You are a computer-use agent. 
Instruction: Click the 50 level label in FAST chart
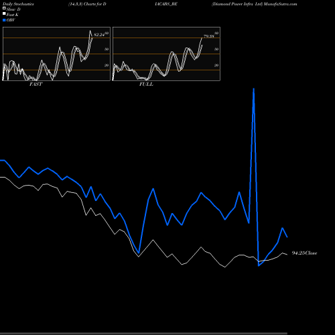107,49
